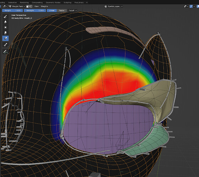
Task: Open the Weights menu
Action: pos(44,6)
